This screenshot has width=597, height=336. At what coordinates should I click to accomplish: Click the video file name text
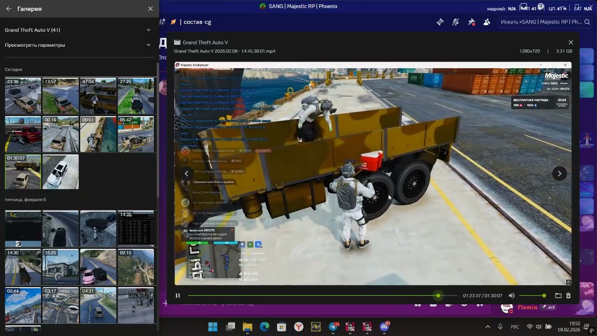point(224,51)
